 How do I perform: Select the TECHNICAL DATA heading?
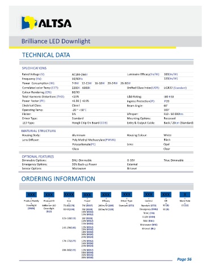pyautogui.click(x=46, y=55)
